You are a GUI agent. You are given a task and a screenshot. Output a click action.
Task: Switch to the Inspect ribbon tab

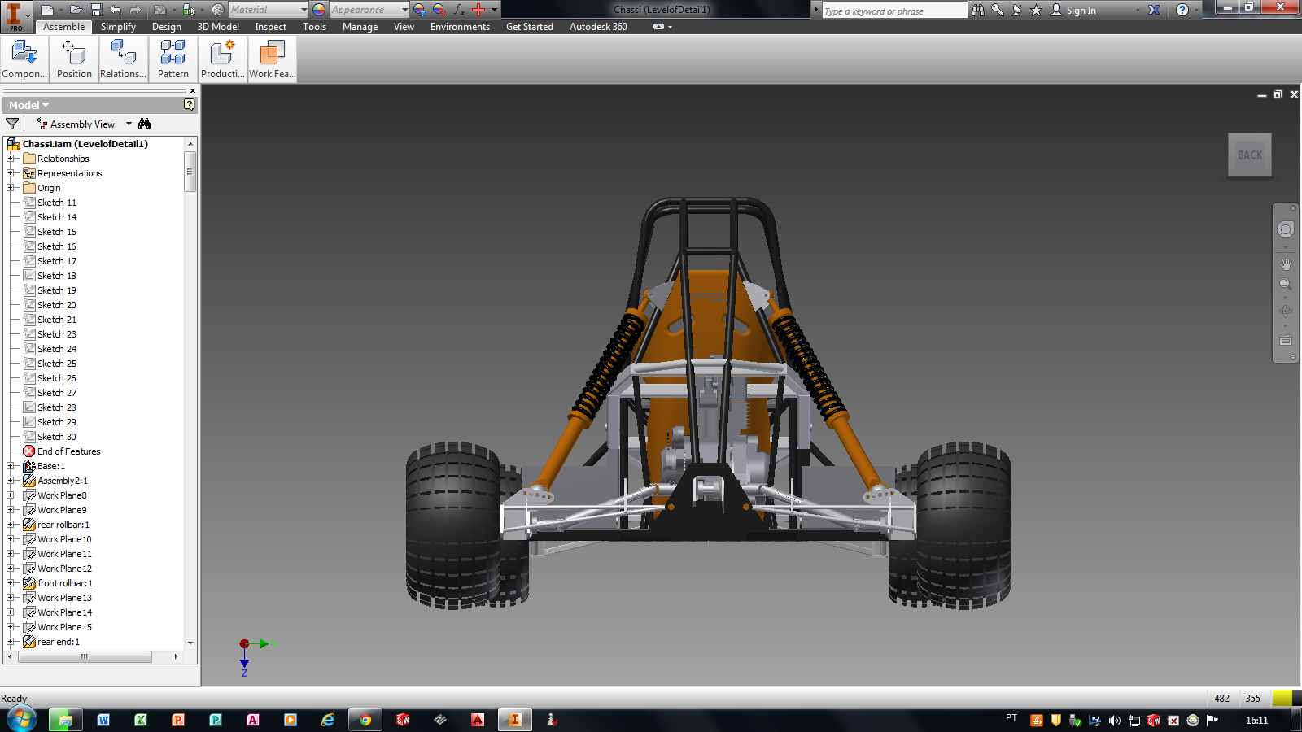[x=270, y=27]
